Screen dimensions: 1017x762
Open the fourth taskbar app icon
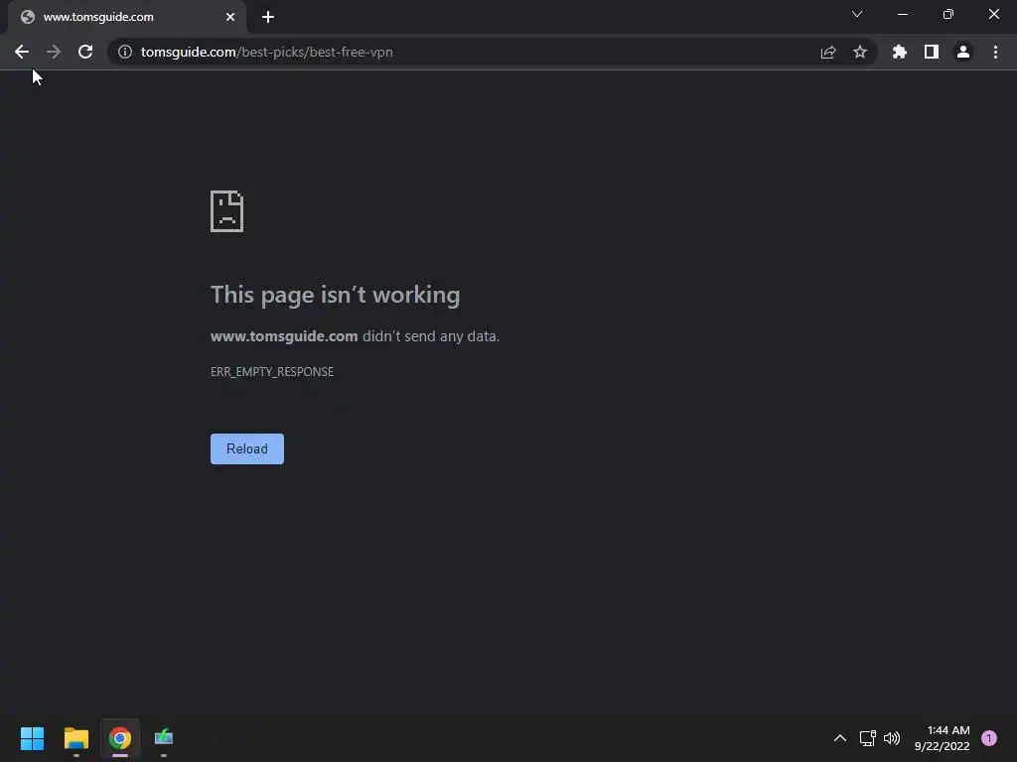pos(164,738)
